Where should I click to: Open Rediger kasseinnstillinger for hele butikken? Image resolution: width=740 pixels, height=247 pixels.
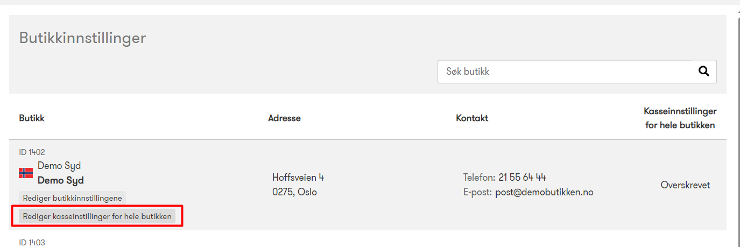point(97,216)
